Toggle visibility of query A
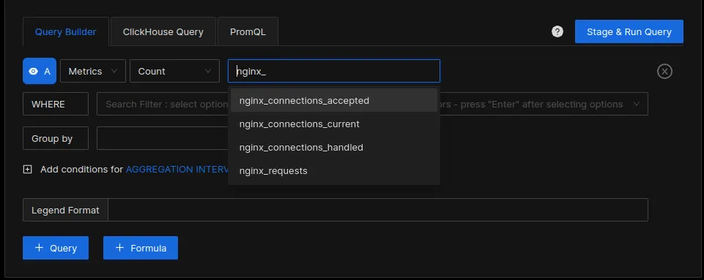Viewport: 704px width, 280px height. click(x=39, y=71)
